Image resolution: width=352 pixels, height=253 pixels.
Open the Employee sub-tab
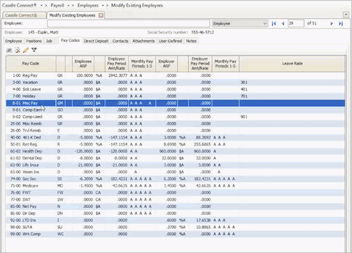click(14, 41)
